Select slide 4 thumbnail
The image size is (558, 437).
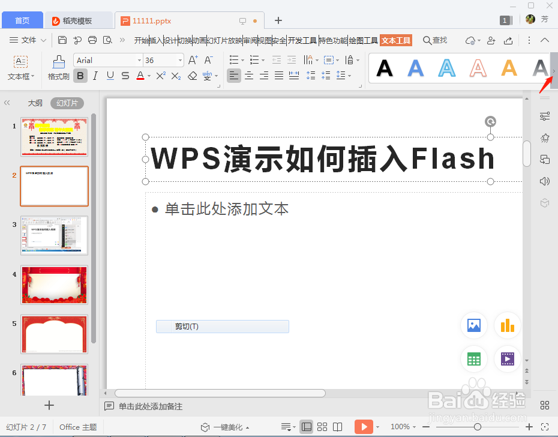[x=54, y=285]
